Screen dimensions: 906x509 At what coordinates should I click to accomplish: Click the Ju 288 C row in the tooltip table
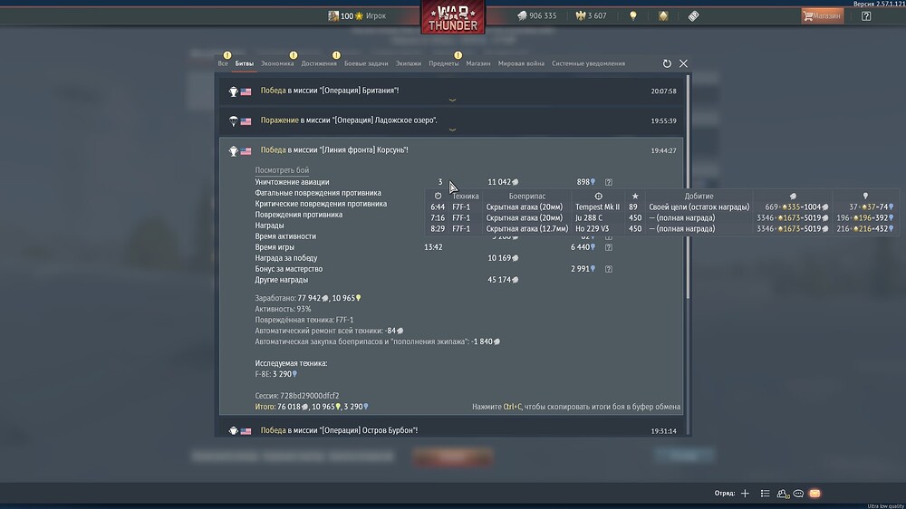tap(661, 217)
